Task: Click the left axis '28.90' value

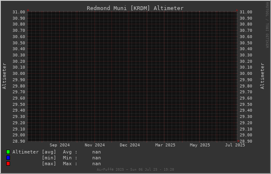Action: 19,141
